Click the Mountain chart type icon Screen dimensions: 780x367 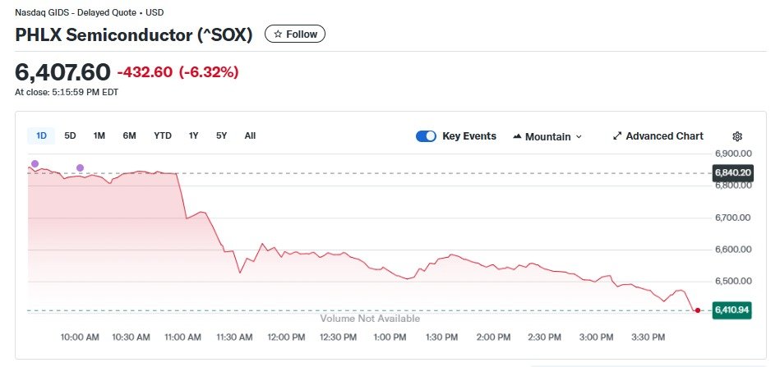(x=517, y=136)
